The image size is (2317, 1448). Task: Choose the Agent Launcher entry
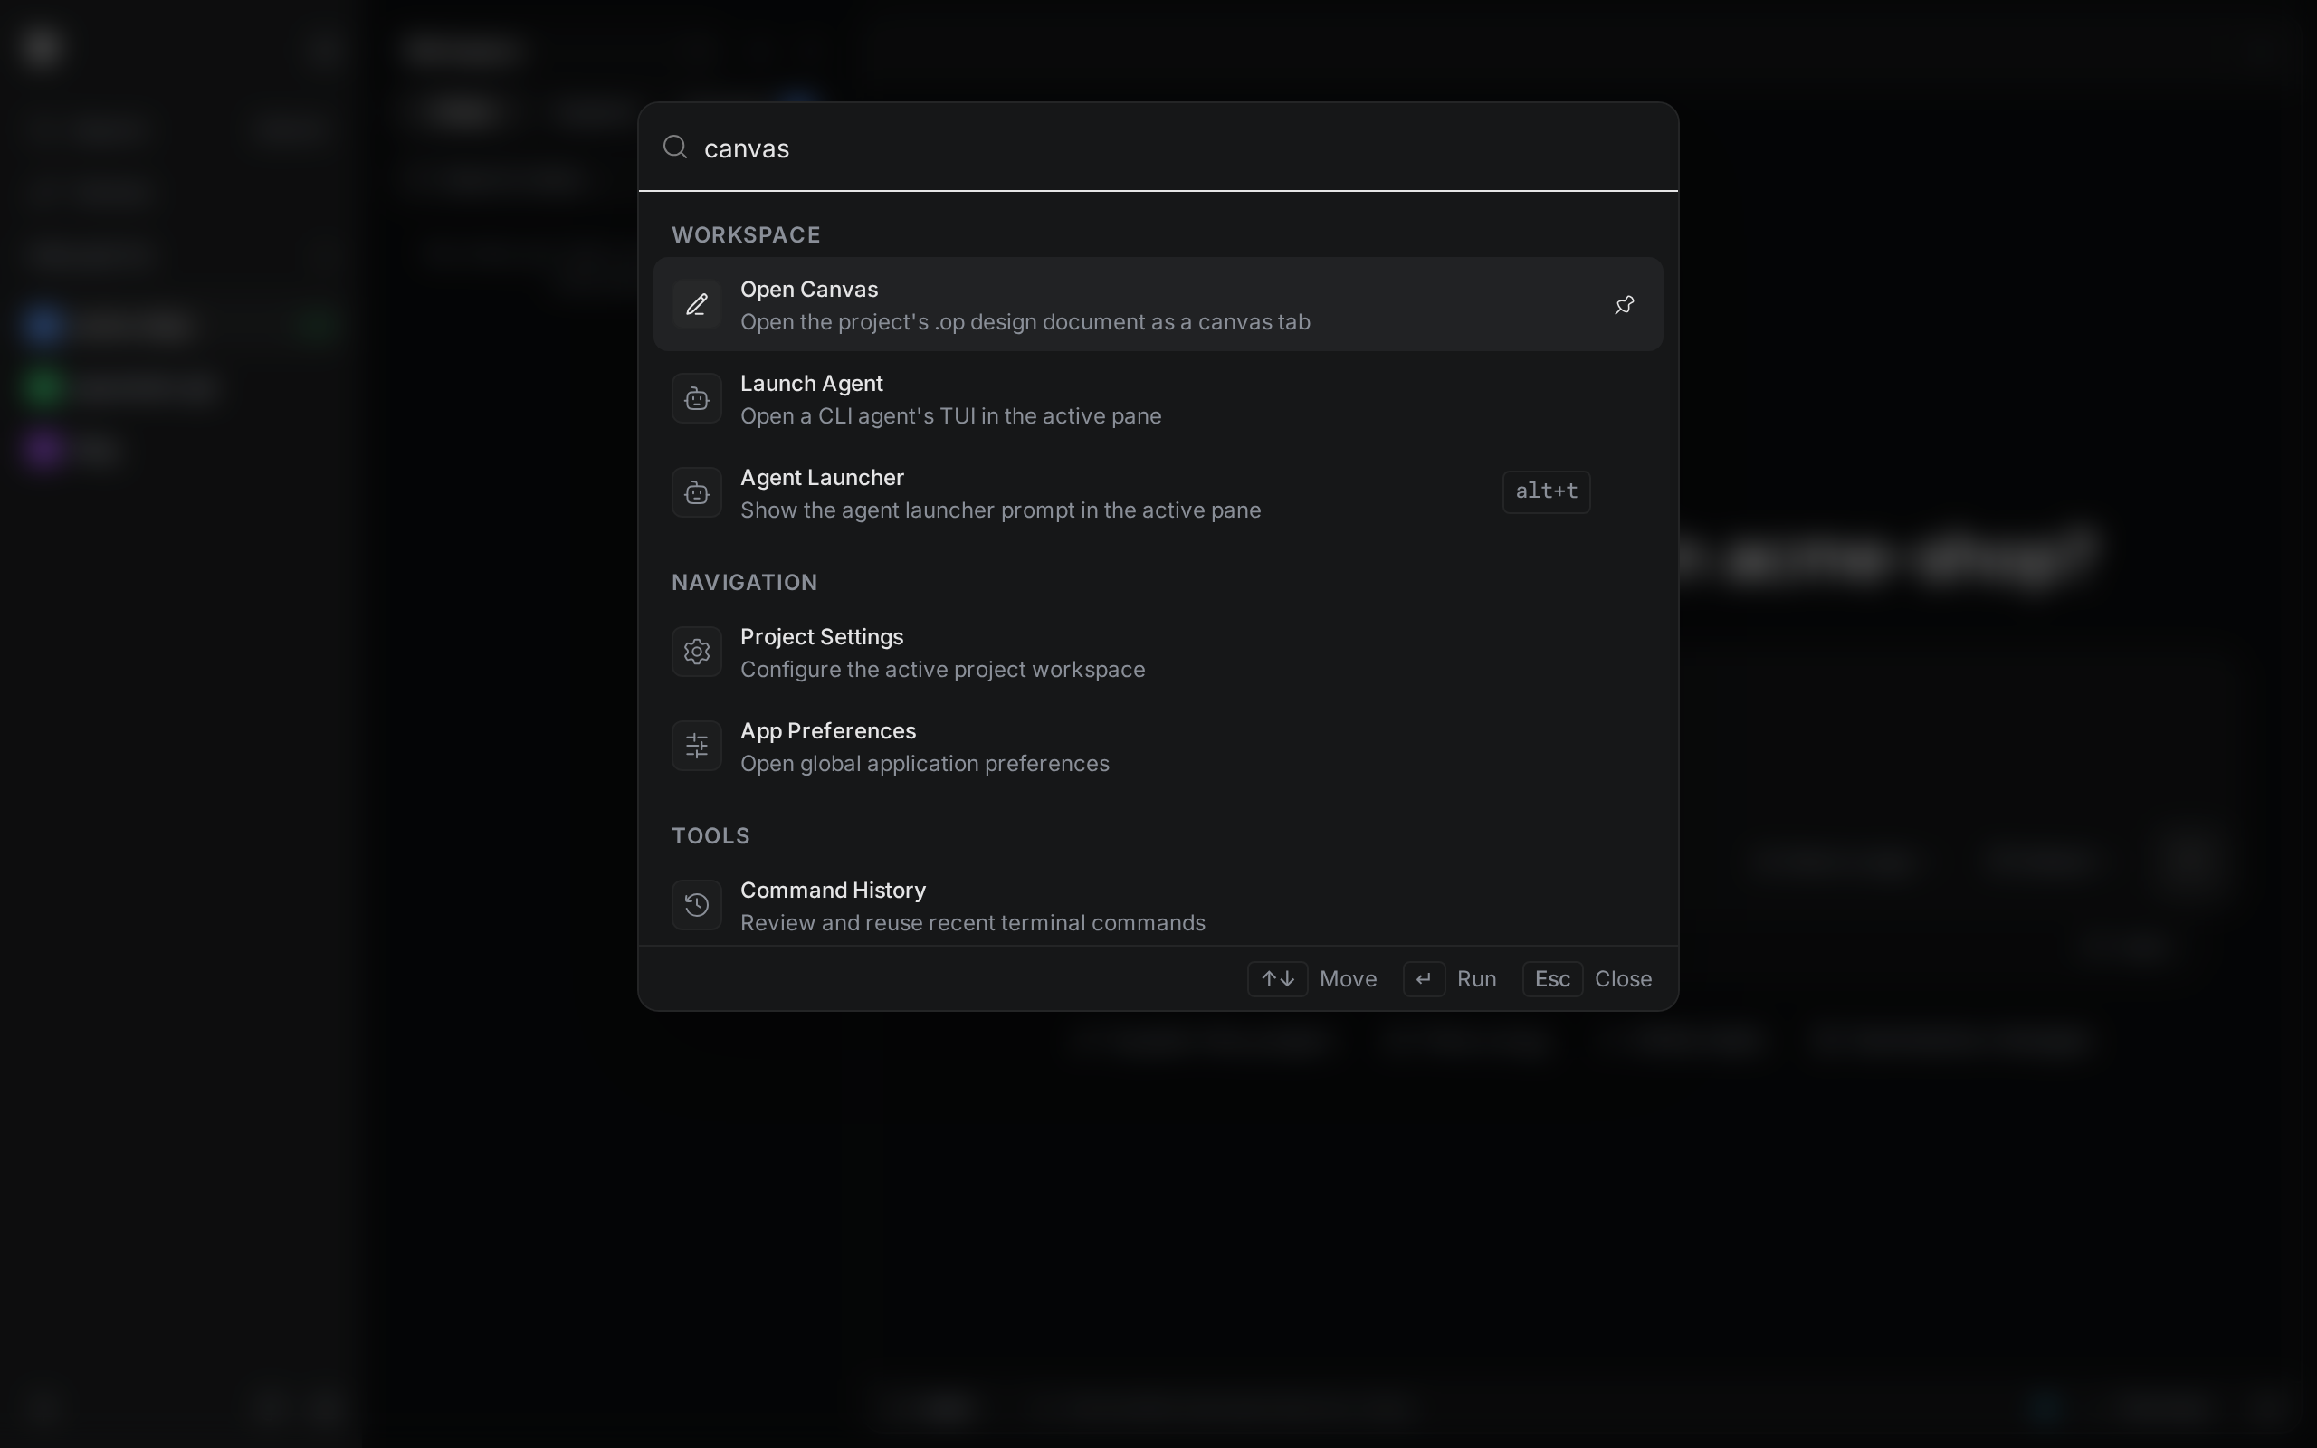[1158, 492]
